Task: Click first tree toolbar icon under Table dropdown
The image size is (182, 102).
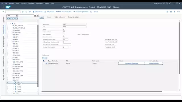Action: [x=7, y=18]
